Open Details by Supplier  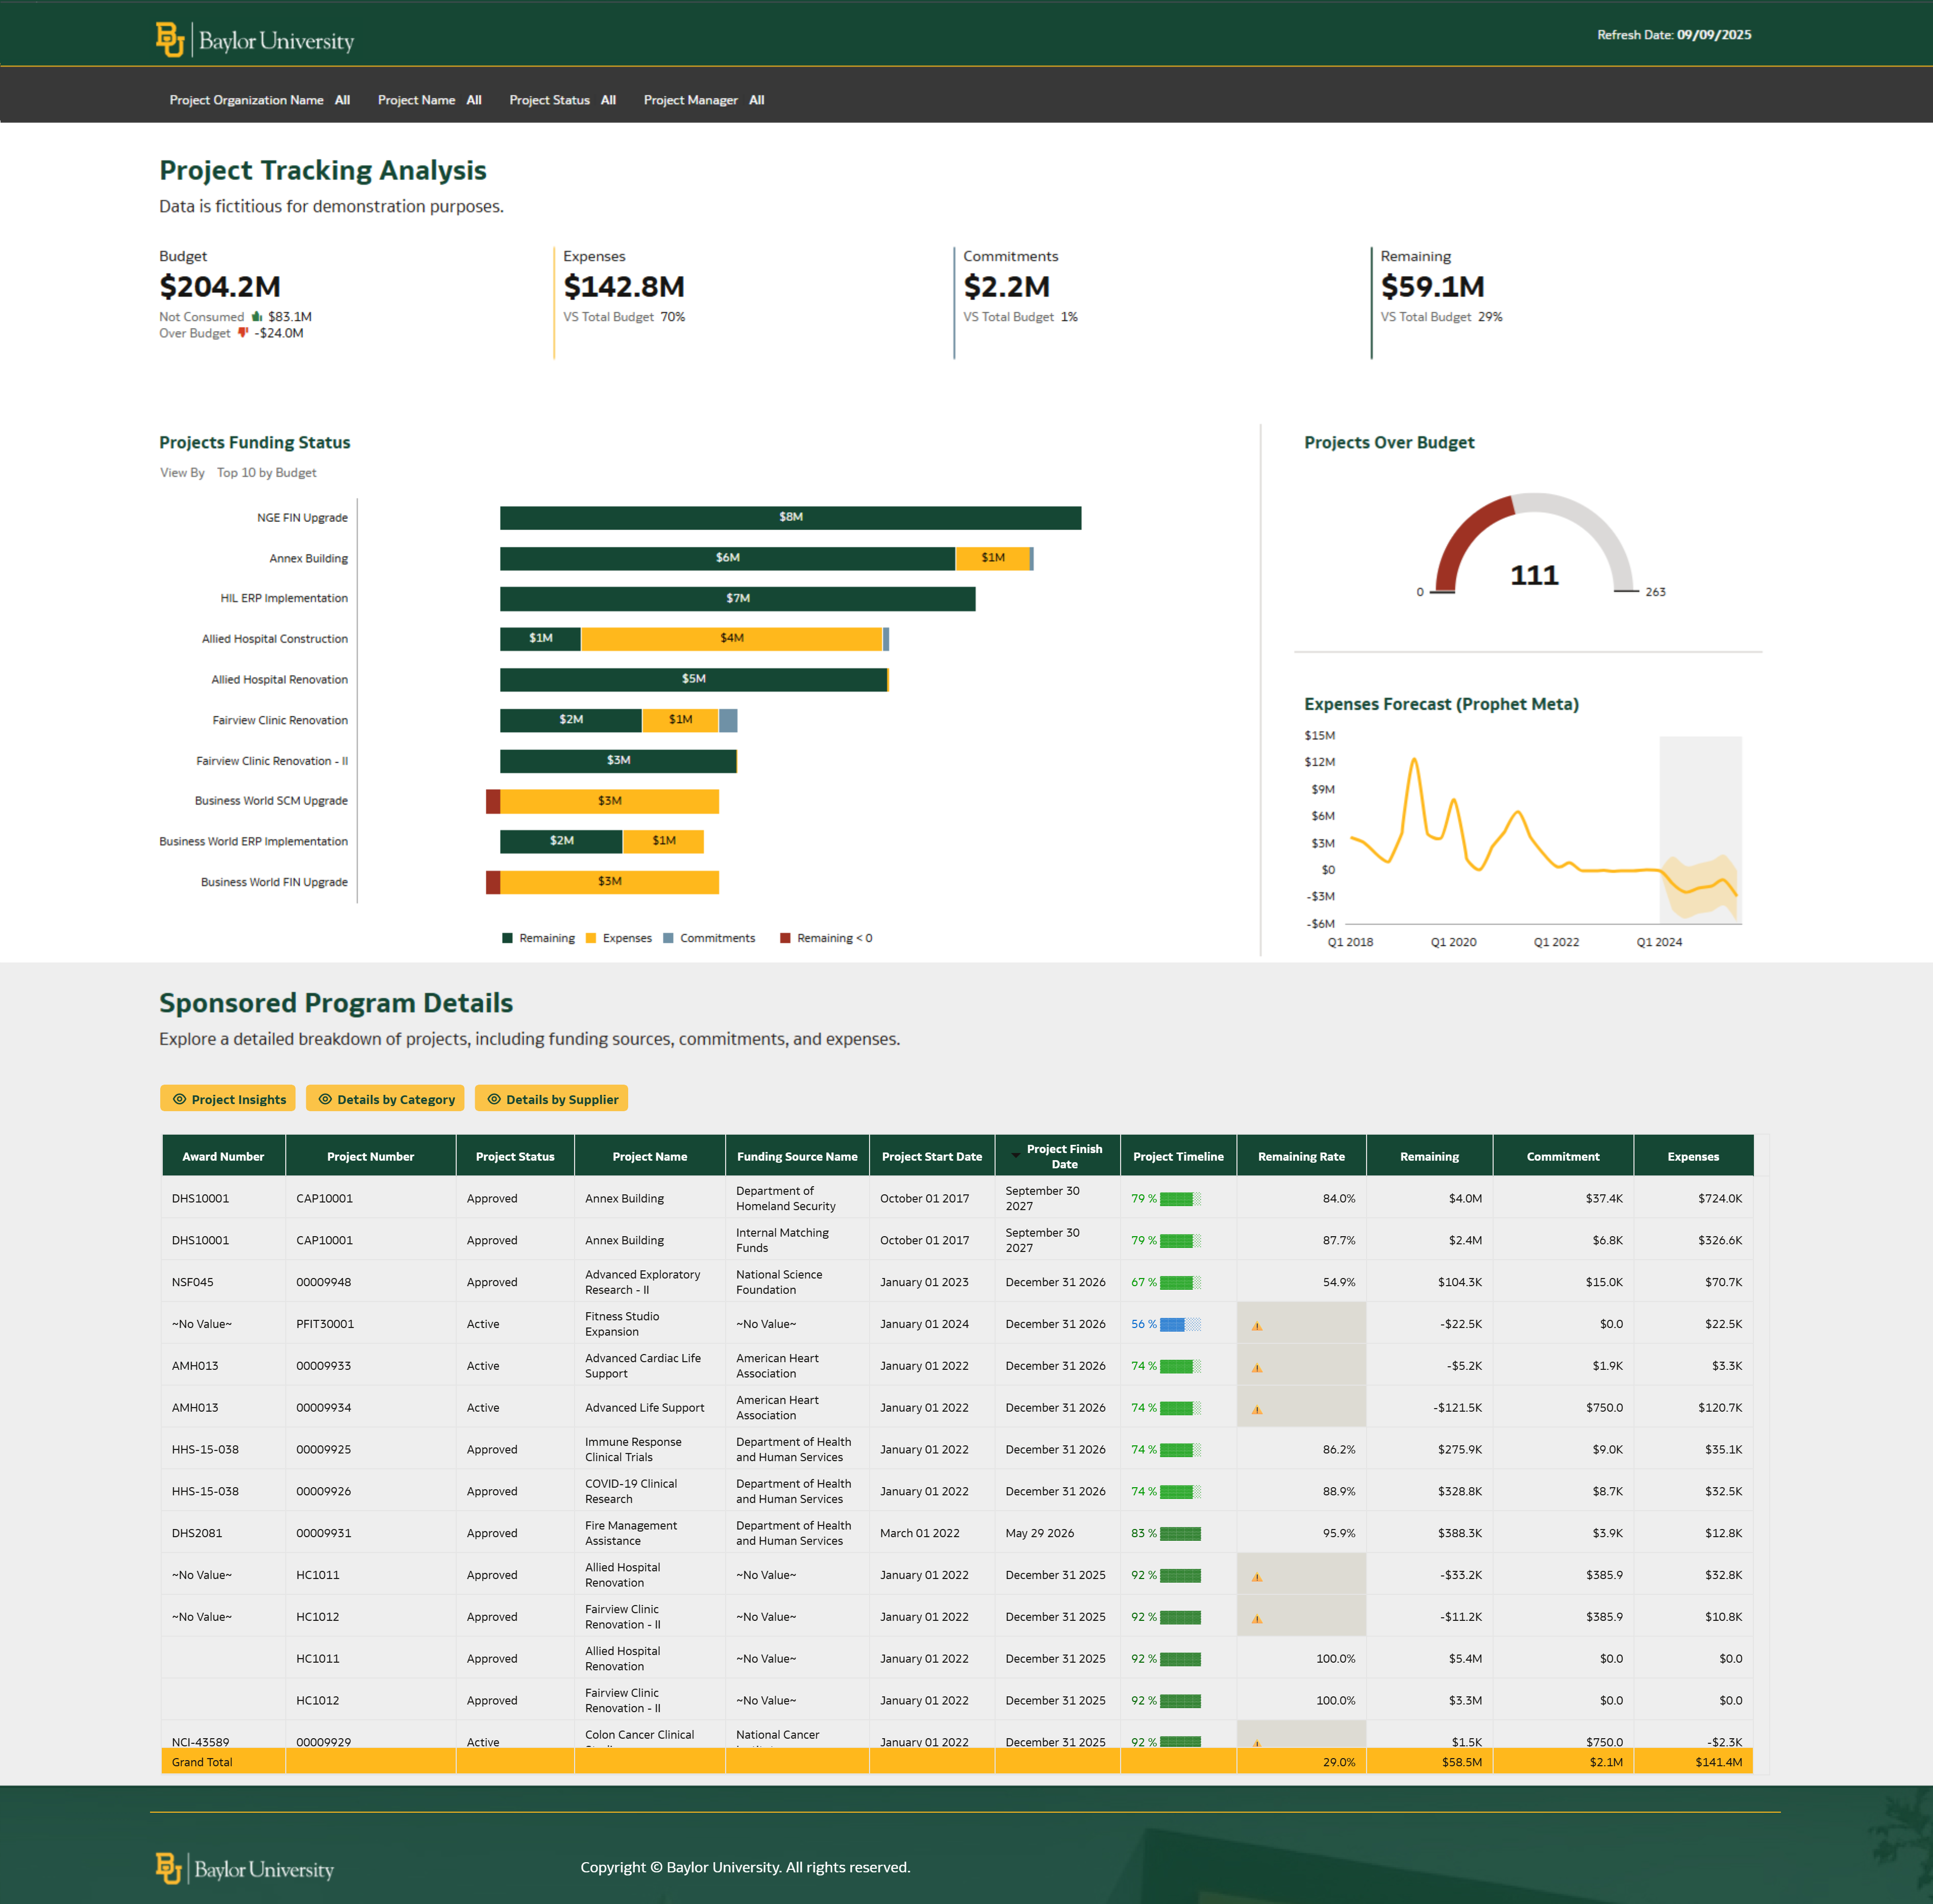coord(552,1099)
